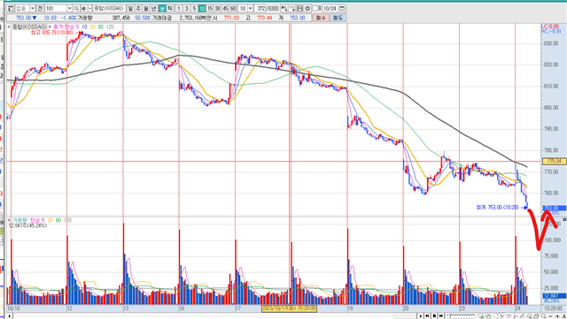Click the 120-period moving average legend in price panel
This screenshot has height=319, width=567.
coord(110,27)
